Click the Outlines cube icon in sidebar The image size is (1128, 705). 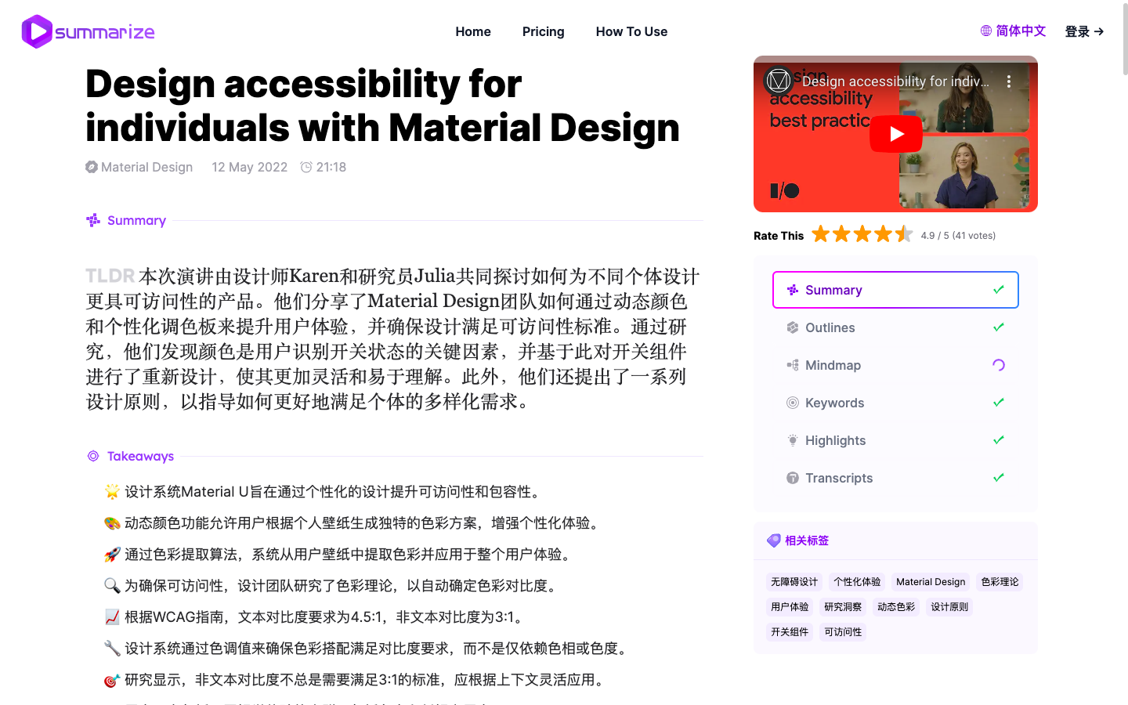[x=793, y=327]
